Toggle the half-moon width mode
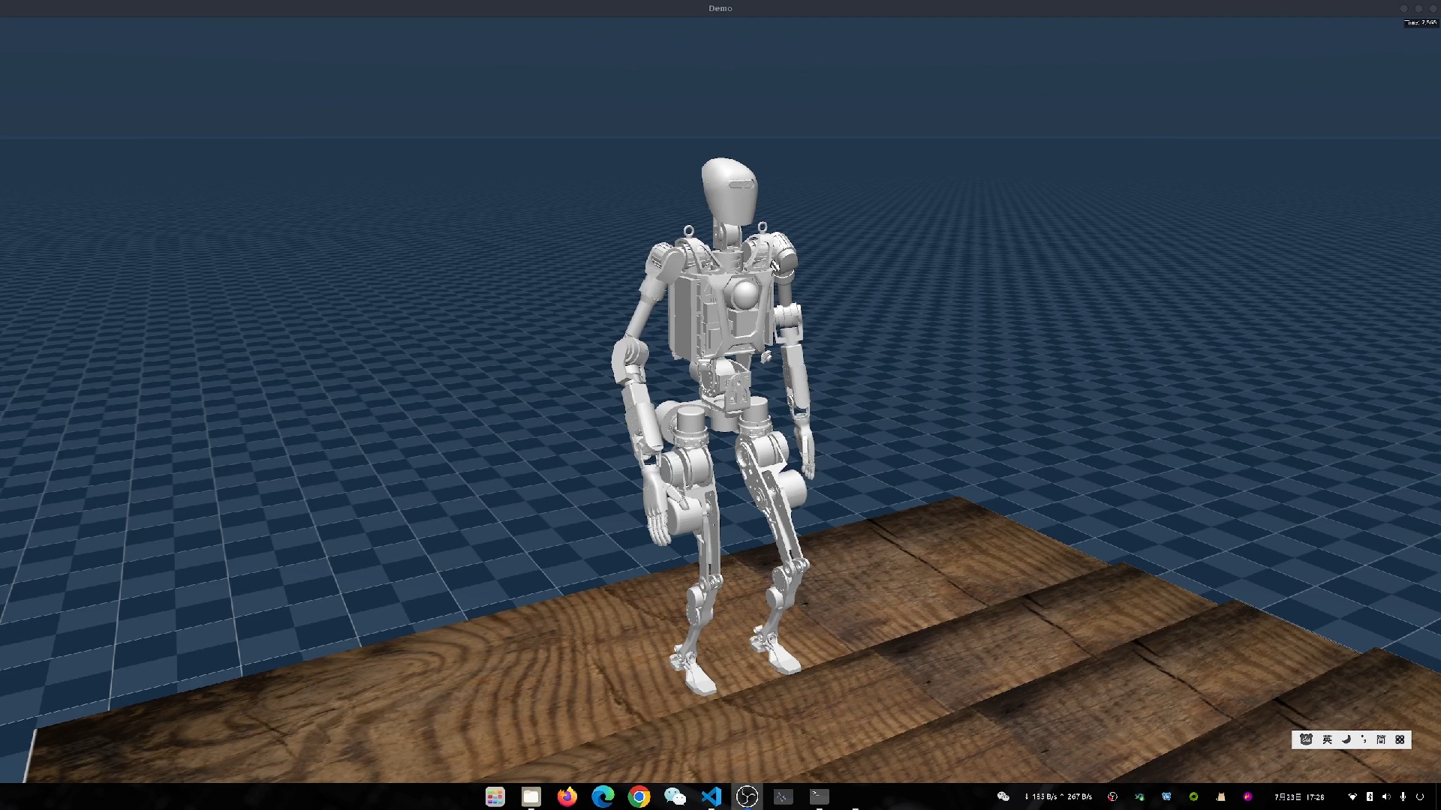 pyautogui.click(x=1346, y=739)
